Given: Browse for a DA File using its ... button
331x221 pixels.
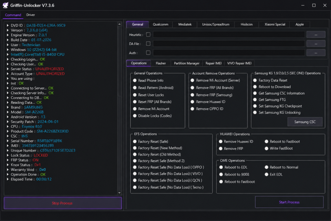Looking at the screenshot, I should 315,44.
